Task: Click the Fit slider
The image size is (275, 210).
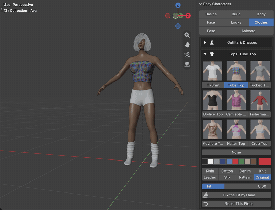Action: tap(236, 186)
